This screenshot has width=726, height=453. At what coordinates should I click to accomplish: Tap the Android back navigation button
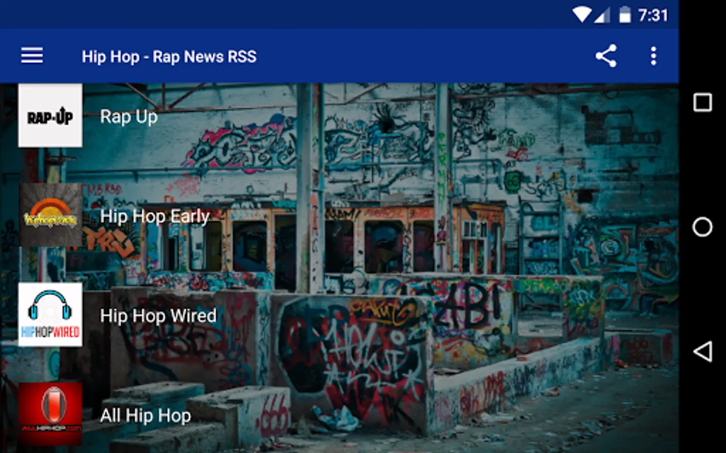703,351
